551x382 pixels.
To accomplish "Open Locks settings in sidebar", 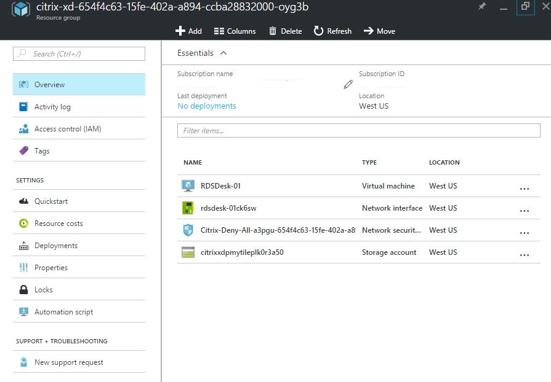I will (x=43, y=290).
